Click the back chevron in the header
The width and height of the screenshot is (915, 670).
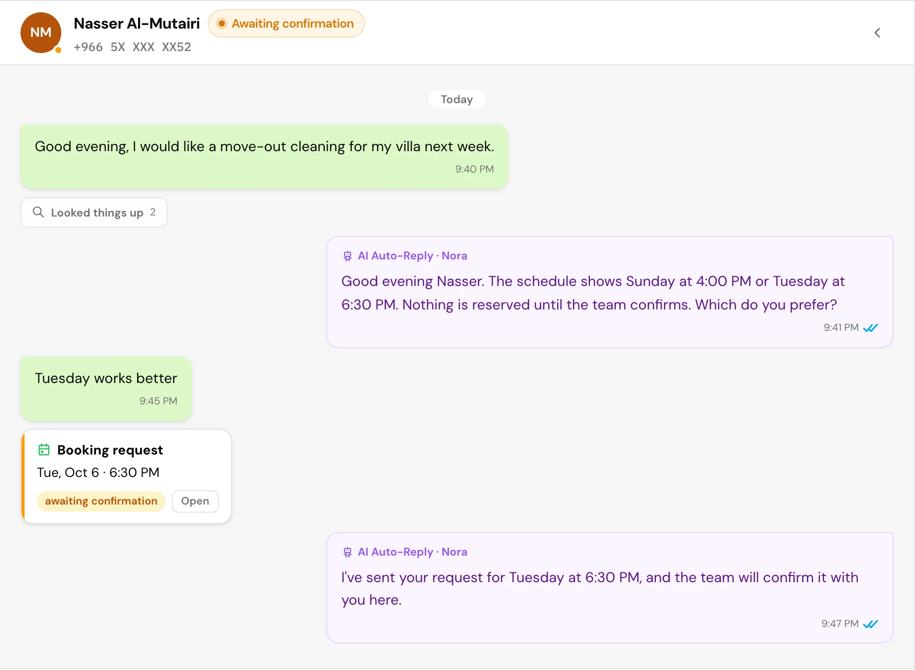click(877, 33)
